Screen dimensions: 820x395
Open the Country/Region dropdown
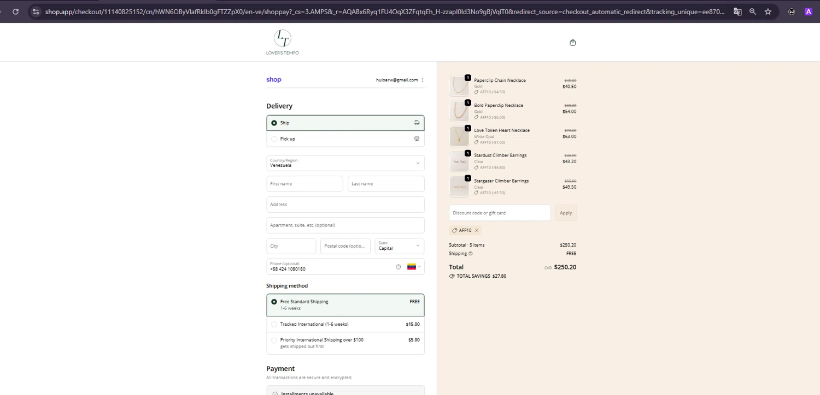point(345,163)
